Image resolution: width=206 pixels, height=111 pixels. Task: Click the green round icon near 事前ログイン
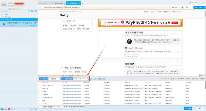[x=183, y=7]
